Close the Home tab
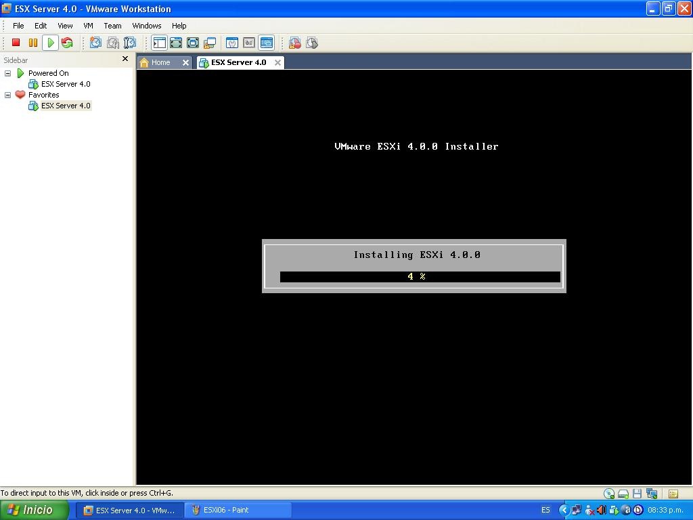Viewport: 693px width, 520px height. pyautogui.click(x=185, y=63)
